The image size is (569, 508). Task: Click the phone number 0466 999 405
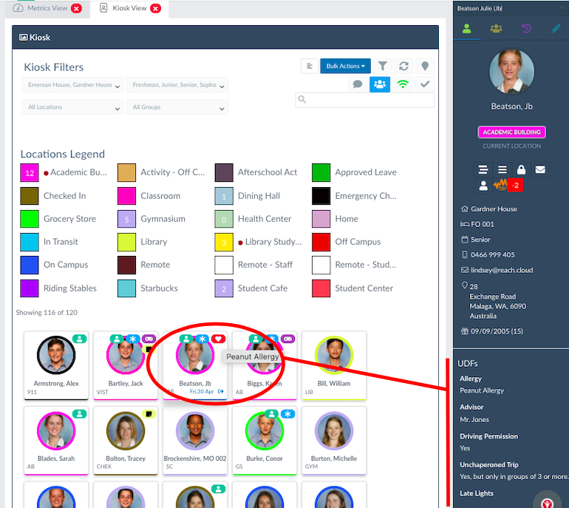492,254
